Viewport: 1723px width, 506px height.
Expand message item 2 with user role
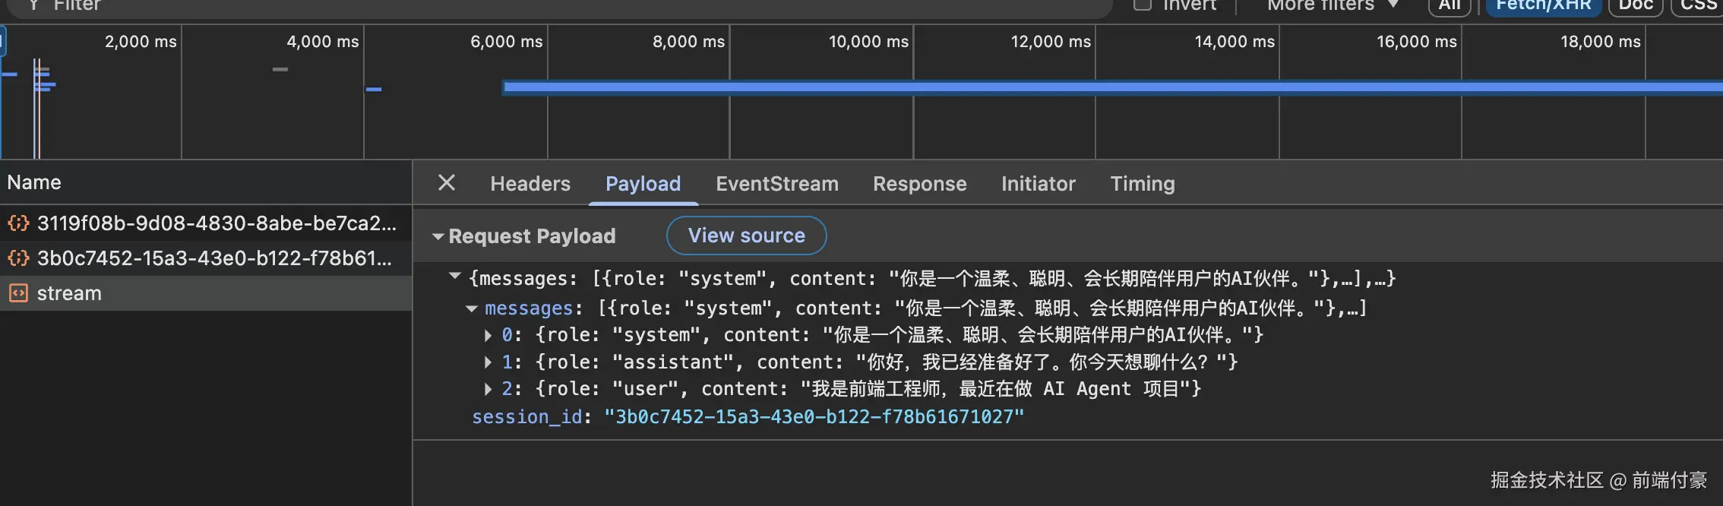tap(488, 389)
